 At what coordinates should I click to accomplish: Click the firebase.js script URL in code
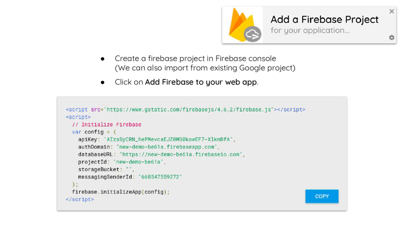tap(189, 109)
